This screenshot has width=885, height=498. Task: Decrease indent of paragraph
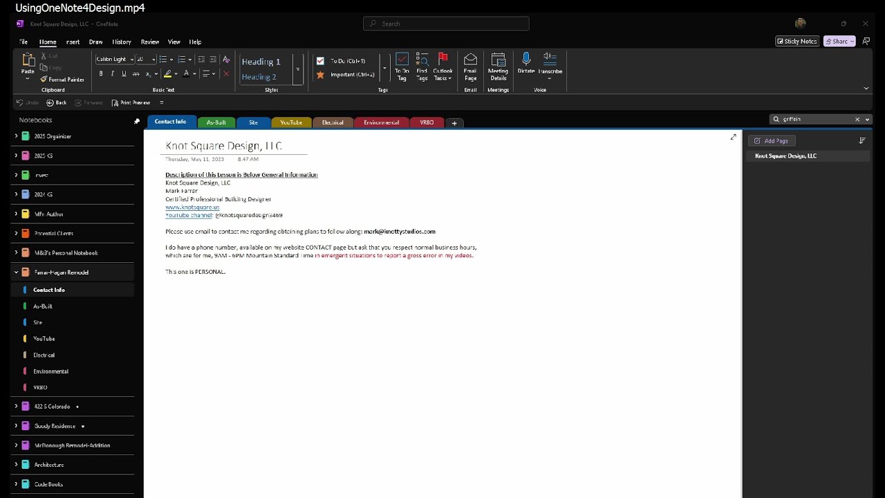(201, 59)
